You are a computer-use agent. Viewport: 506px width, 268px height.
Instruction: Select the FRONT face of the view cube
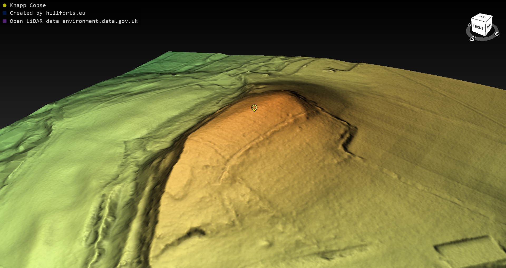click(x=478, y=27)
